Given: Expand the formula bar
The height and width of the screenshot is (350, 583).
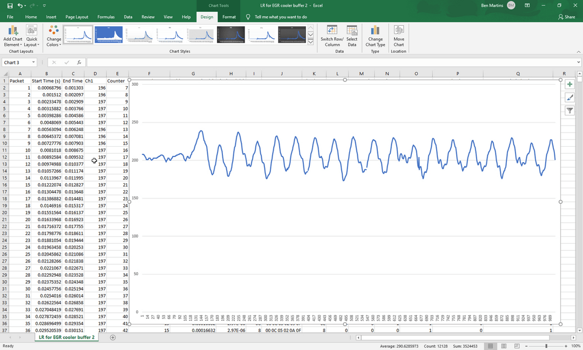Looking at the screenshot, I should click(x=579, y=63).
